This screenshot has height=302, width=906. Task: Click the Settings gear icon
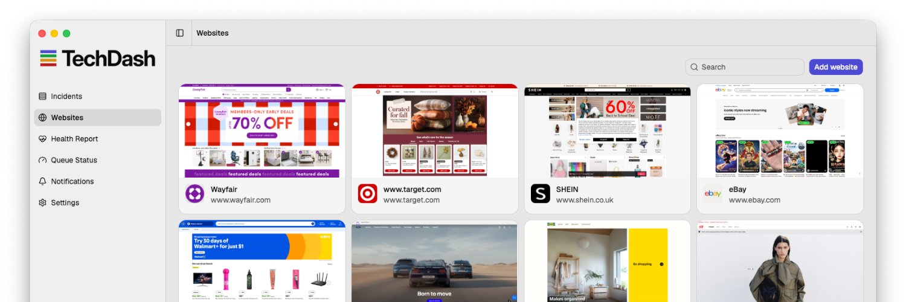point(42,202)
